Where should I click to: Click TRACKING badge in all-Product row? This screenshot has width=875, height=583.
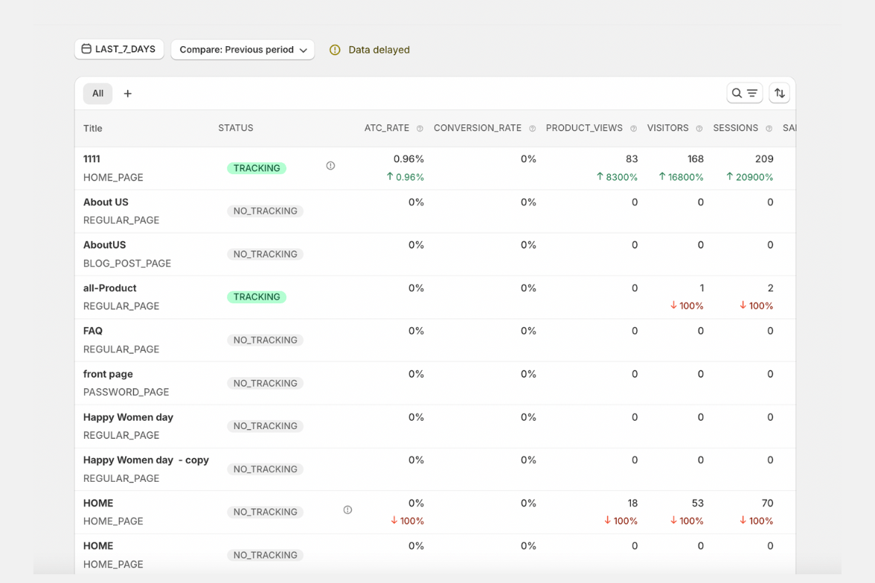coord(257,297)
